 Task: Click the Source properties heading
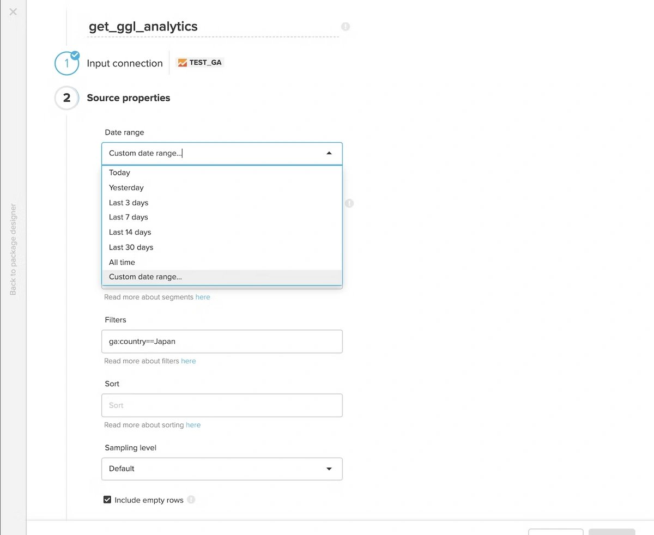(x=129, y=98)
